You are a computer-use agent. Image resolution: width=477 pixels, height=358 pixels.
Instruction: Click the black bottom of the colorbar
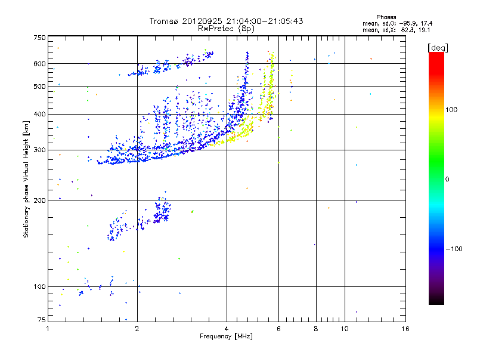436,300
